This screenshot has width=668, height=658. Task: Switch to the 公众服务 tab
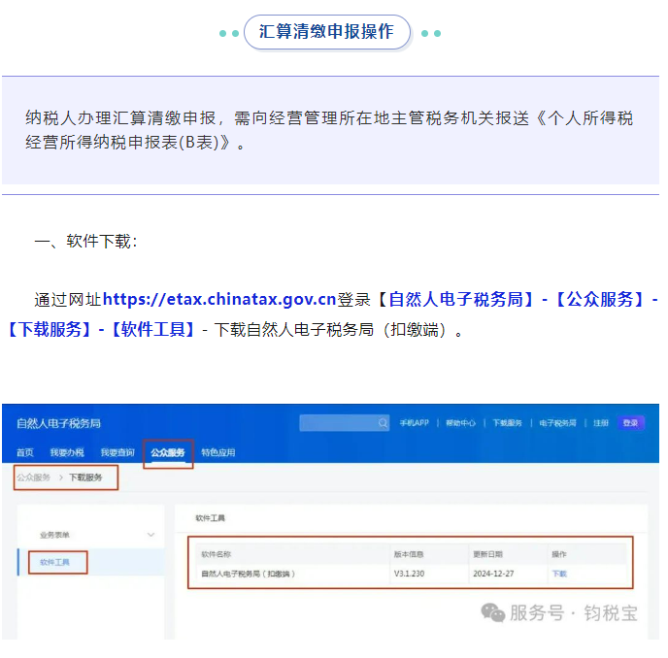tap(168, 452)
